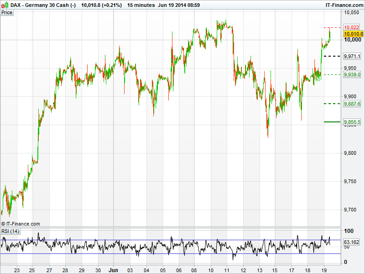
Task: Click the RSI value 63.162 tag
Action: click(352, 242)
